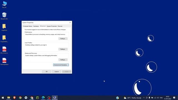This screenshot has height=100, width=178.
Task: Select the Advanced tab
Action: (x=43, y=26)
